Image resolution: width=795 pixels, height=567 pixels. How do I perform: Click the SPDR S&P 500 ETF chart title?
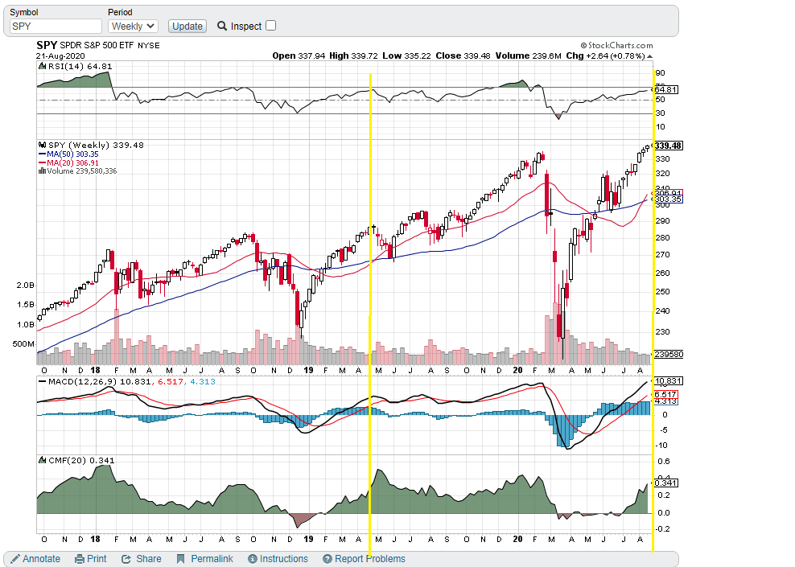(x=97, y=45)
